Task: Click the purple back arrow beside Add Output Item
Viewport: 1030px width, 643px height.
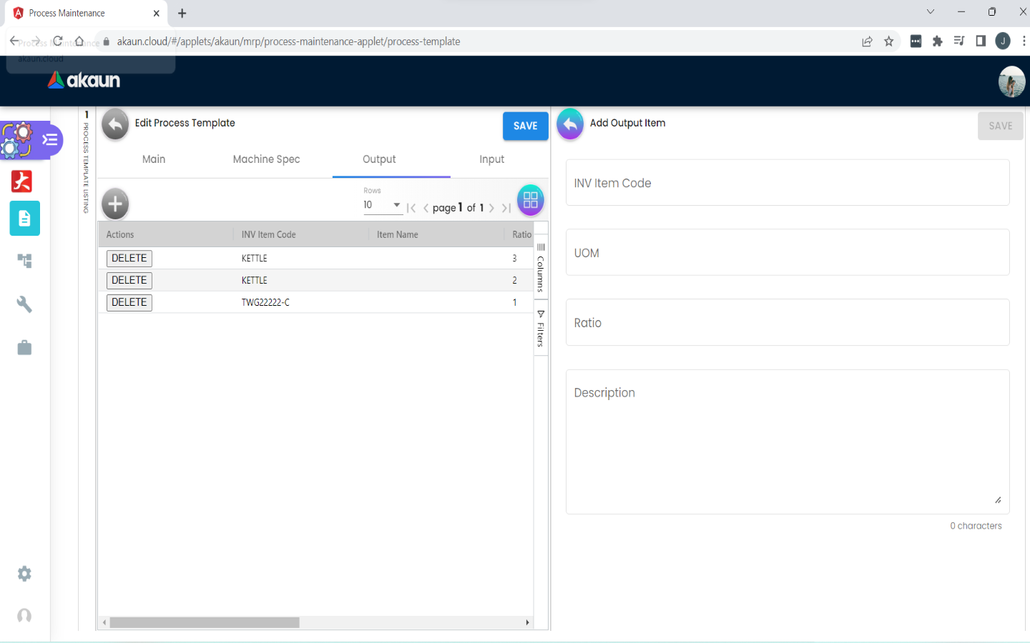Action: point(570,124)
